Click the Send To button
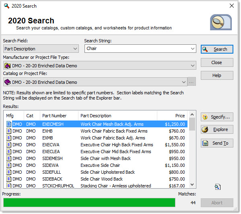 (x=217, y=143)
